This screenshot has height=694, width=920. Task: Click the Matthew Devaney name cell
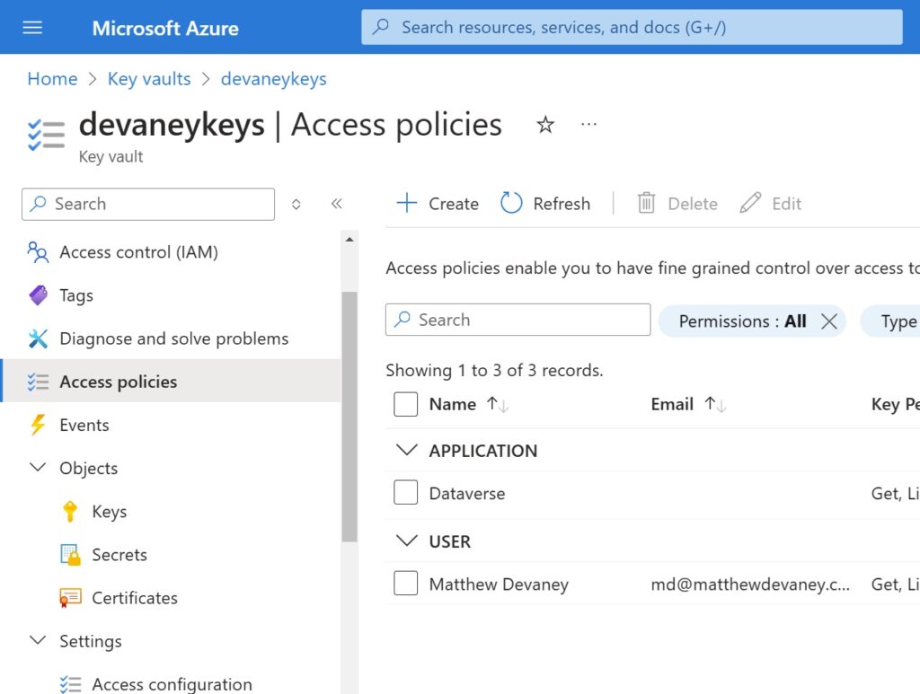(x=499, y=584)
